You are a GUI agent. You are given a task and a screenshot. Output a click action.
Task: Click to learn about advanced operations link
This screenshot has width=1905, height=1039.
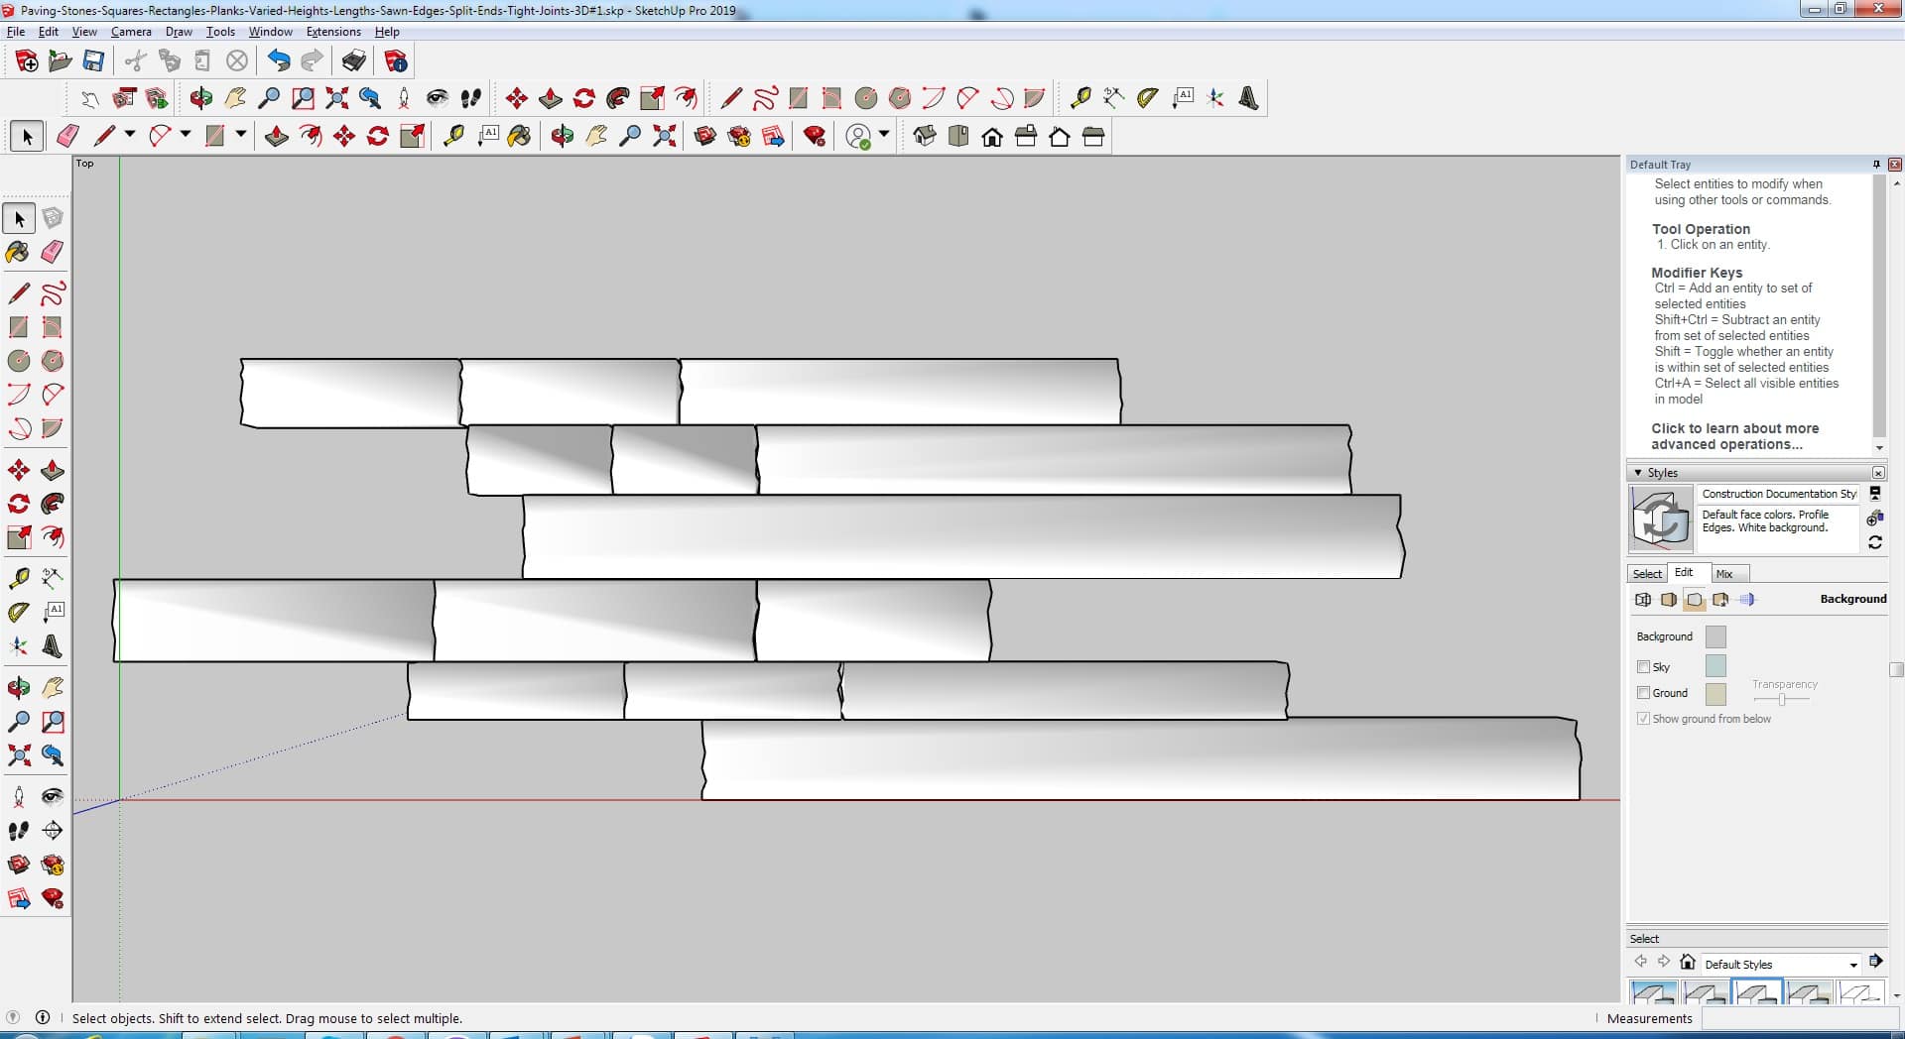click(1734, 436)
